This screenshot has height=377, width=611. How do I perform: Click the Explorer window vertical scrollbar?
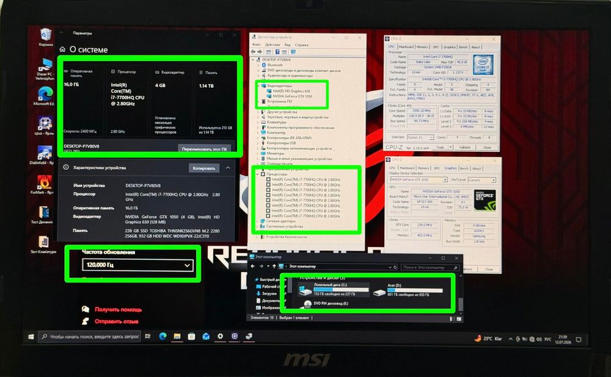pos(460,296)
